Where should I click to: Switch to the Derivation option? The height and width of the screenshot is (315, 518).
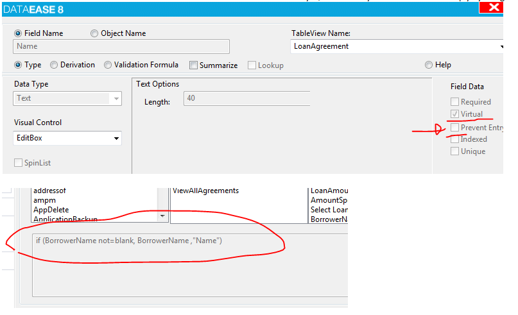54,65
